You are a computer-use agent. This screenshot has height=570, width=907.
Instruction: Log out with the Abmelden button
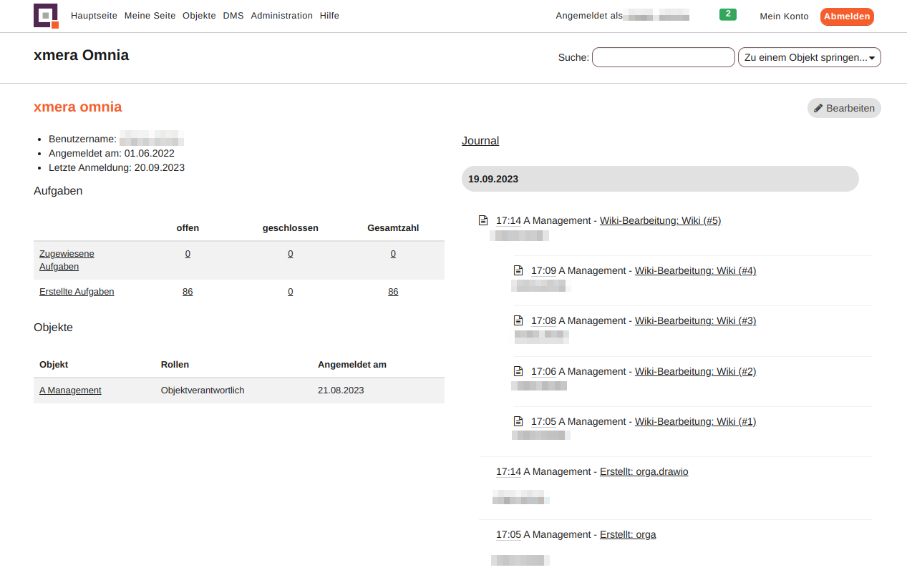pyautogui.click(x=847, y=16)
